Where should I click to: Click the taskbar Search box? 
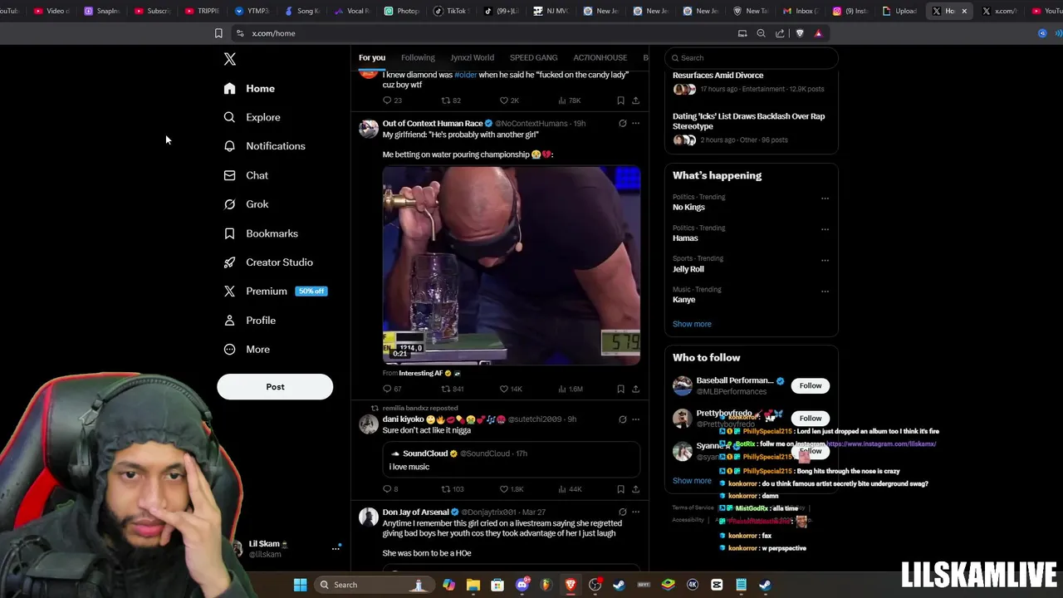(x=373, y=585)
